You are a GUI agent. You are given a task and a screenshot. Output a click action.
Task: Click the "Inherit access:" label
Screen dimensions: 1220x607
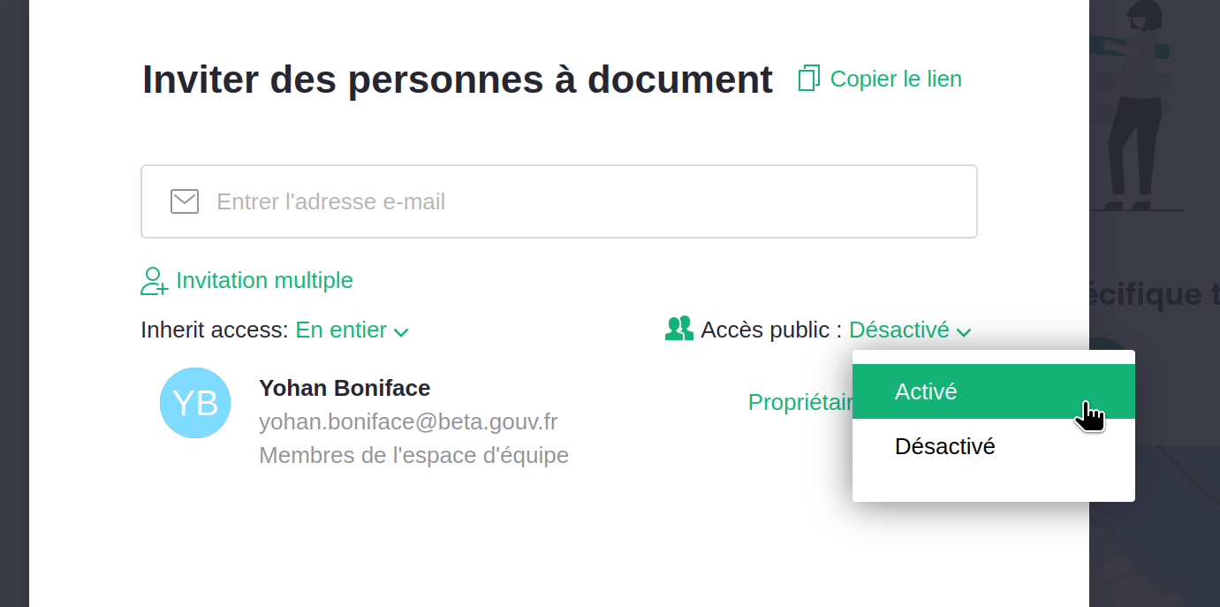click(215, 330)
